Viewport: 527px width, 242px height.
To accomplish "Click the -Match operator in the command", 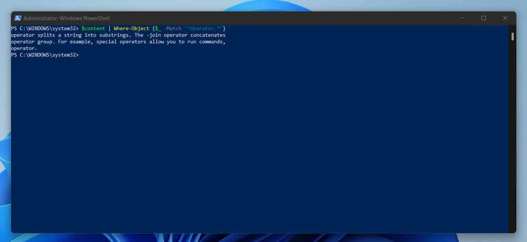I will pyautogui.click(x=173, y=28).
